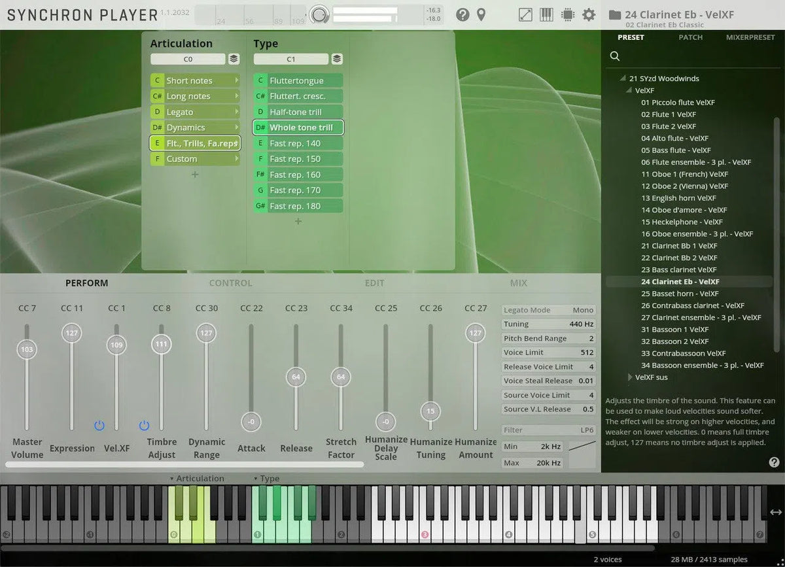This screenshot has width=785, height=567.
Task: Collapse the 21 SYzd Woodwinds tree node
Action: pyautogui.click(x=622, y=78)
